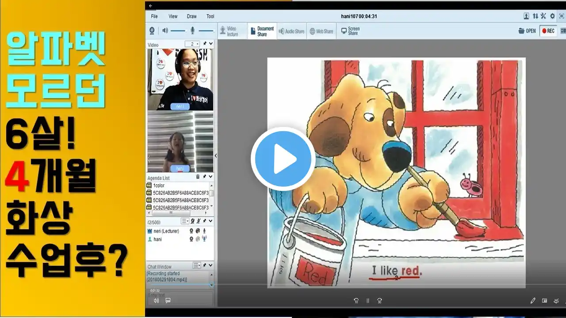This screenshot has width=566, height=318.
Task: Collapse the Chat Window panel chevron
Action: 211,266
